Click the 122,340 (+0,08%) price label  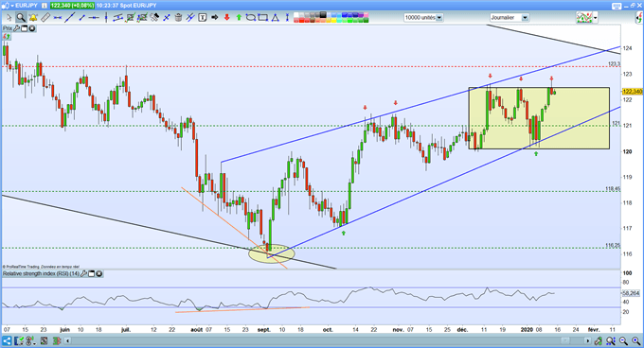[x=72, y=6]
